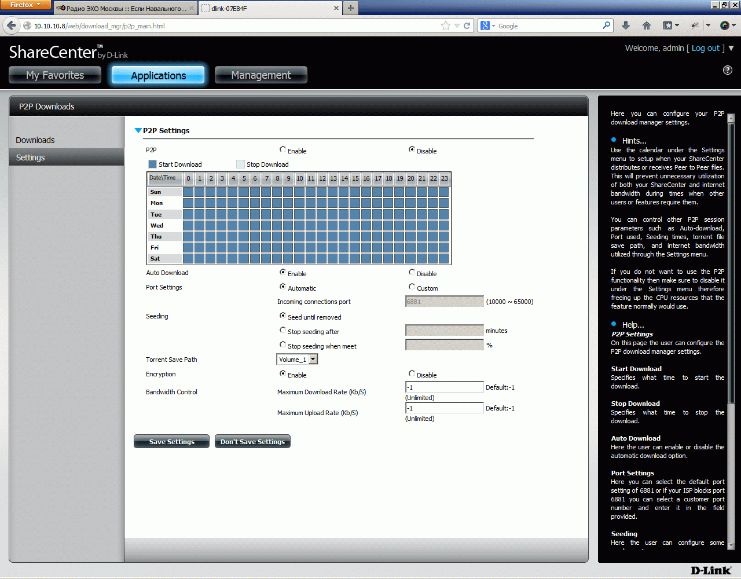Open the My Favorites tab

tap(55, 75)
